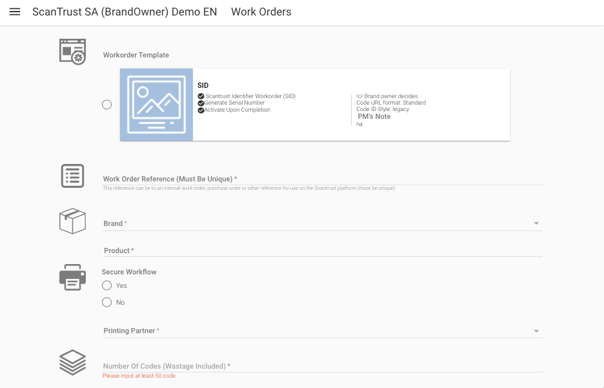
Task: Focus the Work Order Reference input field
Action: coord(323,179)
